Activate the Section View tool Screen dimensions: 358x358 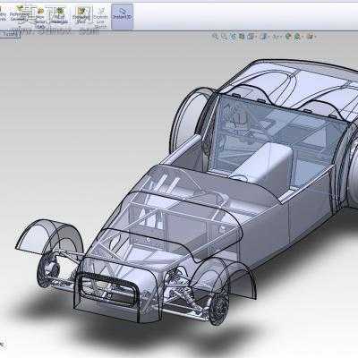point(242,37)
